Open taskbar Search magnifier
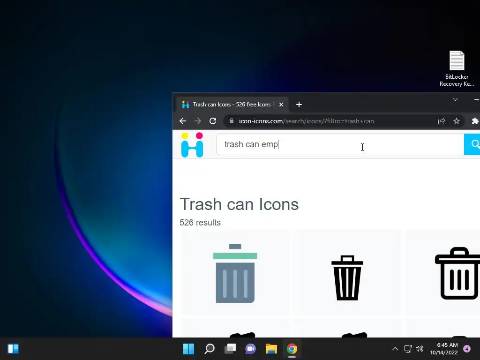Screen dimensions: 480x360 click(x=210, y=349)
